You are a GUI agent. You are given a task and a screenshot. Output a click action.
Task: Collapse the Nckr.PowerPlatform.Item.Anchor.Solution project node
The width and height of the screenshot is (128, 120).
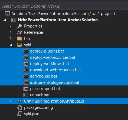pos(5,20)
